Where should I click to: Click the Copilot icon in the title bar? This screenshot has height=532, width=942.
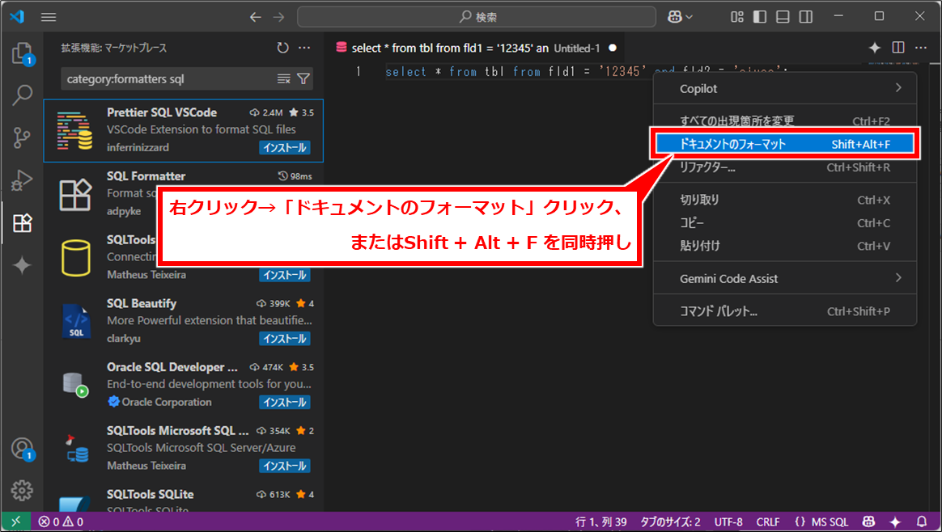[674, 17]
